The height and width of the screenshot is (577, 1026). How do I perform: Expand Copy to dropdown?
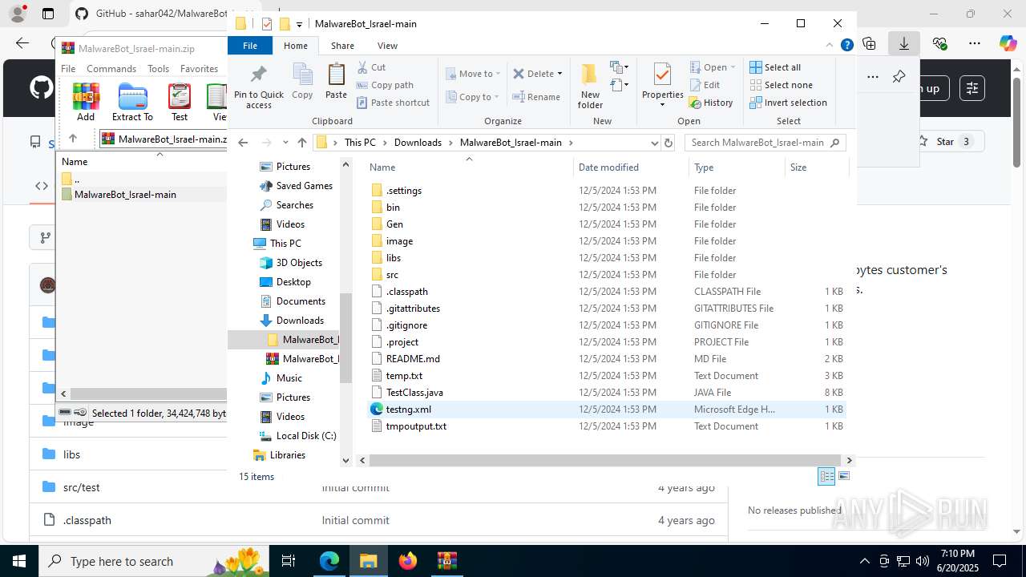[x=496, y=97]
